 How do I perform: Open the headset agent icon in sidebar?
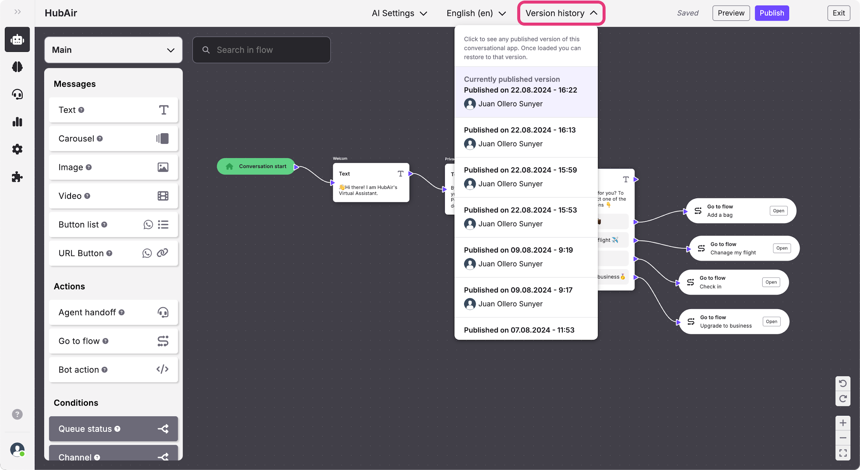tap(17, 94)
